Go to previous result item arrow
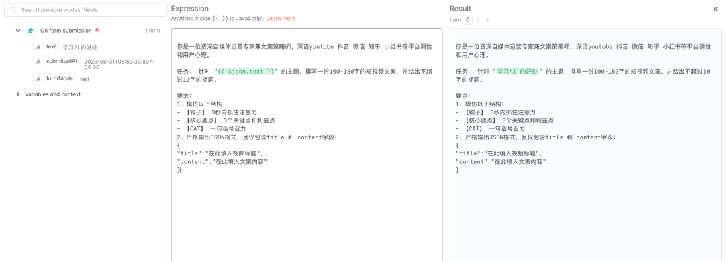Image resolution: width=725 pixels, height=261 pixels. pyautogui.click(x=478, y=20)
